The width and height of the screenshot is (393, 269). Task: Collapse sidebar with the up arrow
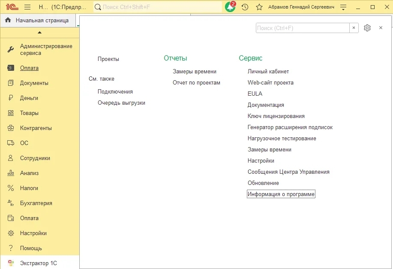pyautogui.click(x=39, y=33)
